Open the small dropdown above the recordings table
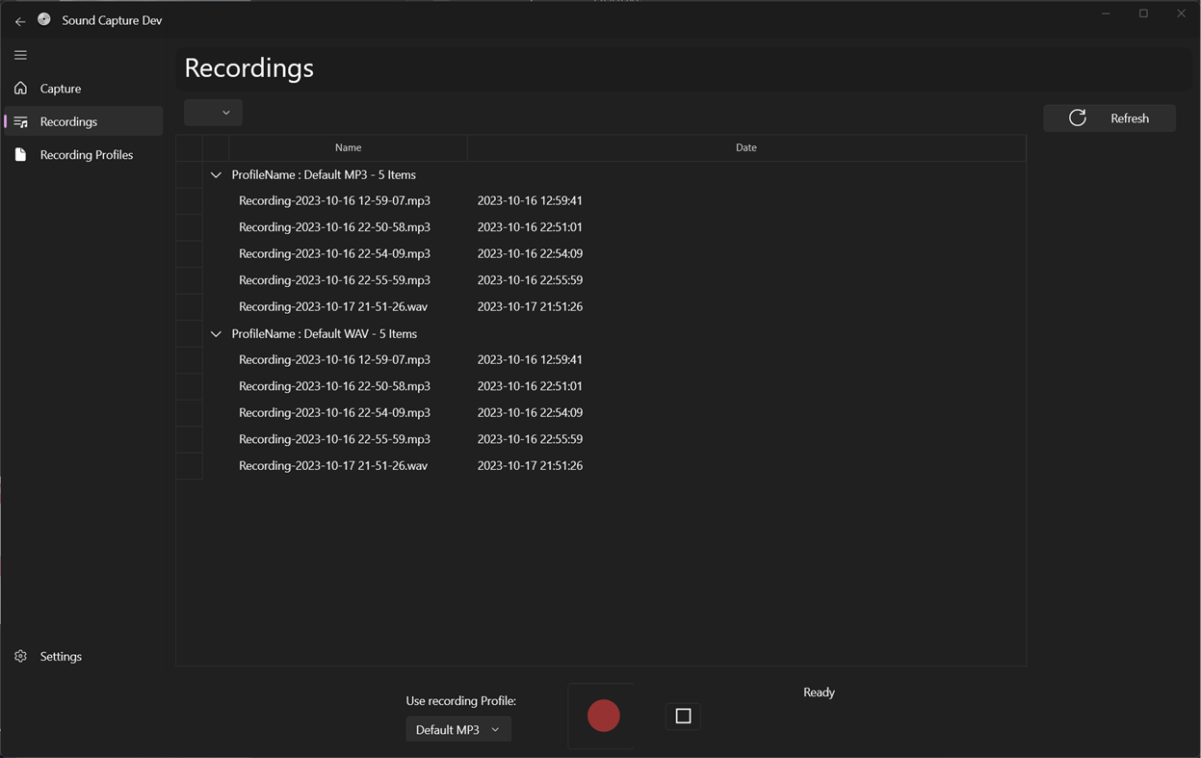Image resolution: width=1201 pixels, height=758 pixels. click(x=213, y=112)
